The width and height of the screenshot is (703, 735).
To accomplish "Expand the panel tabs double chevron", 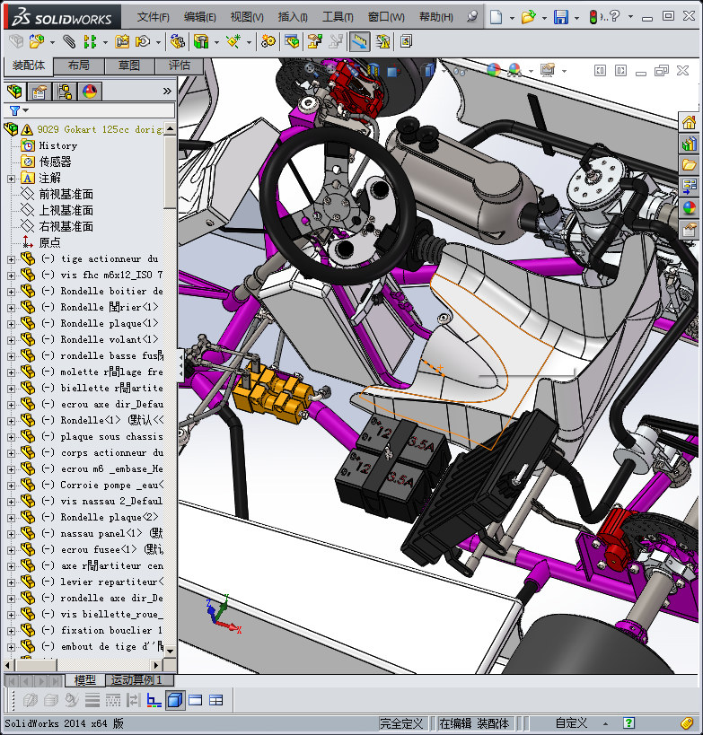I will 167,91.
